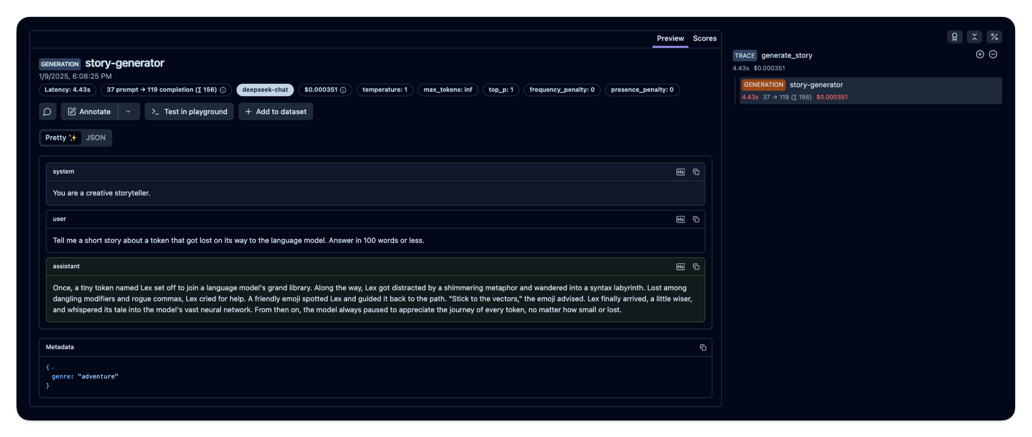Open Test in playground
This screenshot has width=1032, height=437.
pyautogui.click(x=189, y=112)
